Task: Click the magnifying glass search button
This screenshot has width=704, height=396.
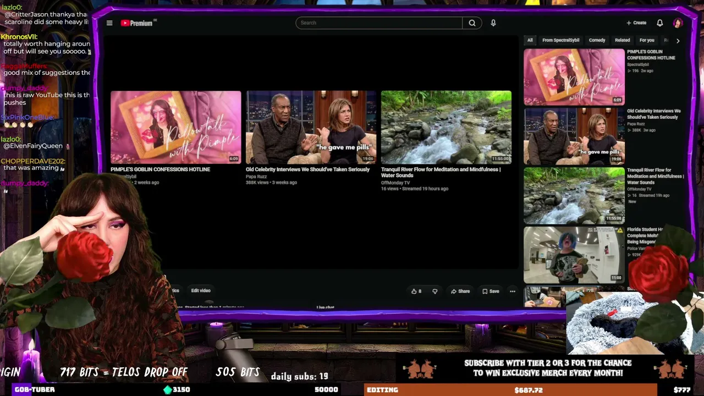Action: (472, 23)
